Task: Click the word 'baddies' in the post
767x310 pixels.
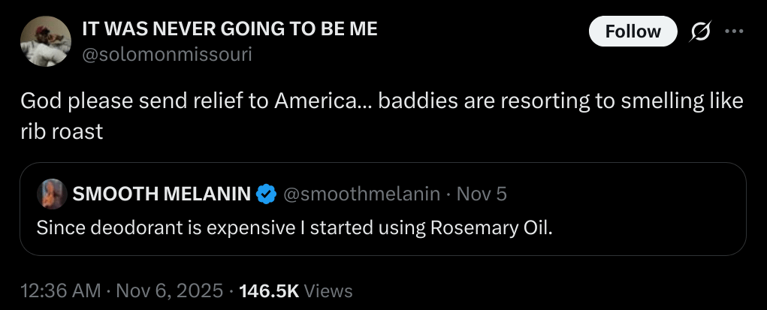Action: [409, 101]
